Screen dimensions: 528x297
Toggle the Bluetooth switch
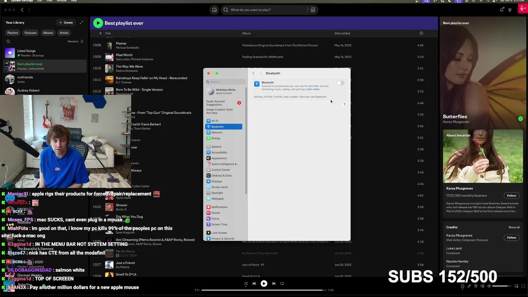340,83
